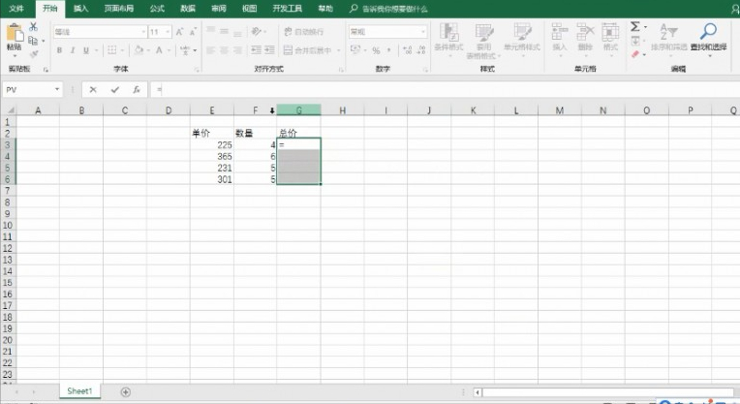Image resolution: width=740 pixels, height=404 pixels.
Task: Click the Insert Function fx icon
Action: pos(137,90)
